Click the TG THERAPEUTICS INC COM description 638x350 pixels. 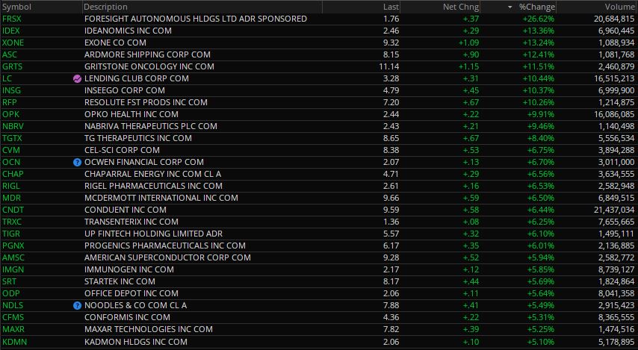tap(138, 138)
